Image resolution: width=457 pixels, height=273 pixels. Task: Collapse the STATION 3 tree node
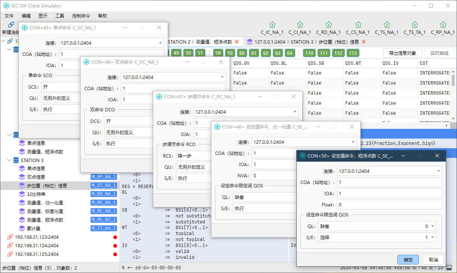click(x=9, y=160)
